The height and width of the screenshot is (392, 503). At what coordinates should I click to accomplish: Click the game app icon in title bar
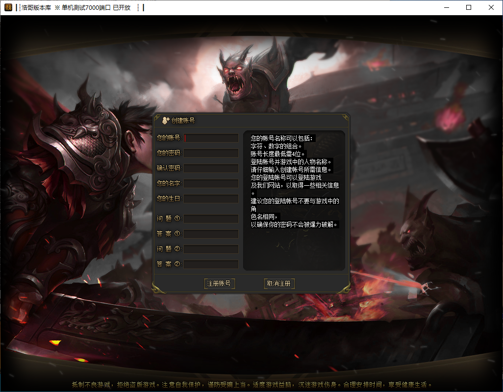tap(8, 7)
